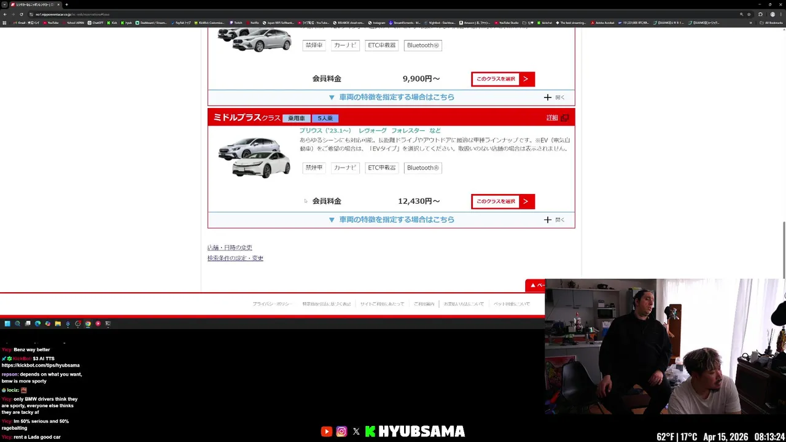Click the red page-top button

[x=535, y=285]
